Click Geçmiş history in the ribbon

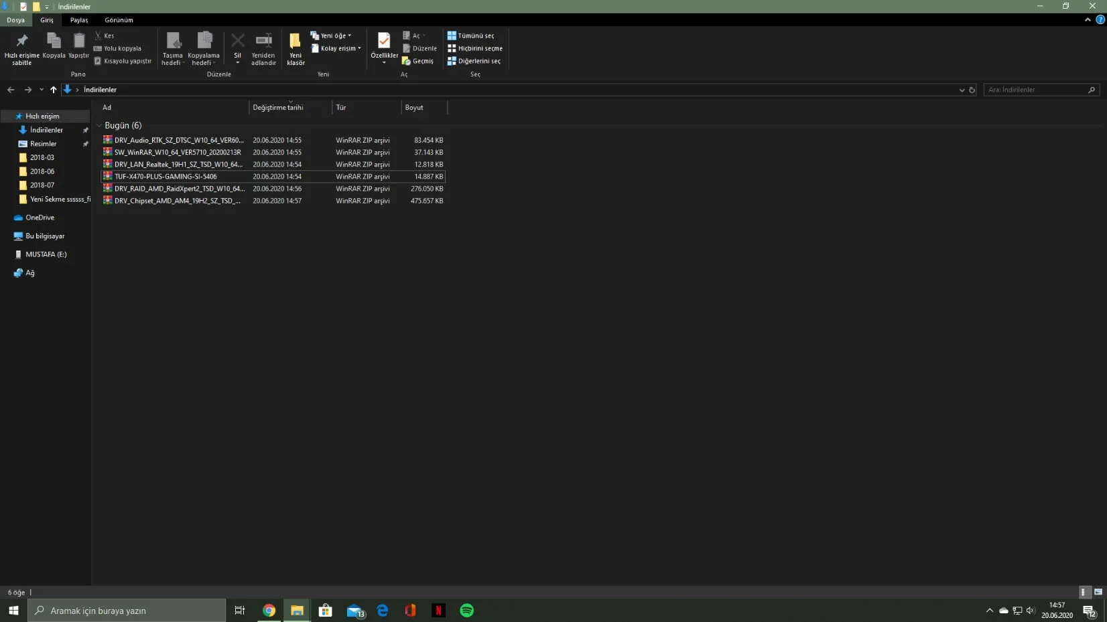pos(417,61)
